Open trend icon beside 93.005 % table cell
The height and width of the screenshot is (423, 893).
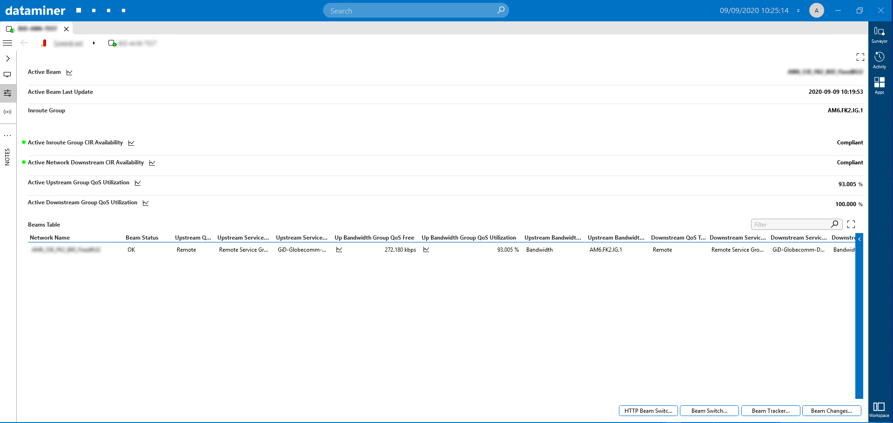pos(426,250)
